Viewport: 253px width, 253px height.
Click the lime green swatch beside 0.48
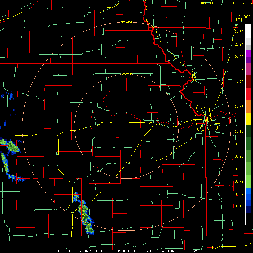(248, 181)
